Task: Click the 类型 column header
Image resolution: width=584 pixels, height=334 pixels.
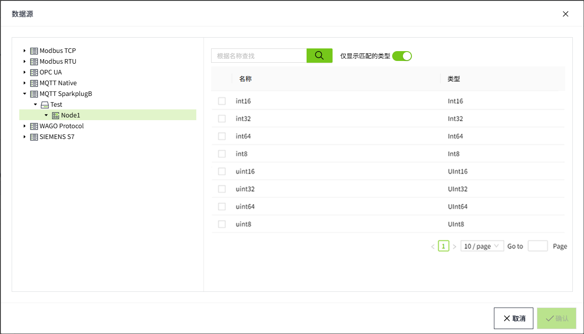Action: pos(454,79)
